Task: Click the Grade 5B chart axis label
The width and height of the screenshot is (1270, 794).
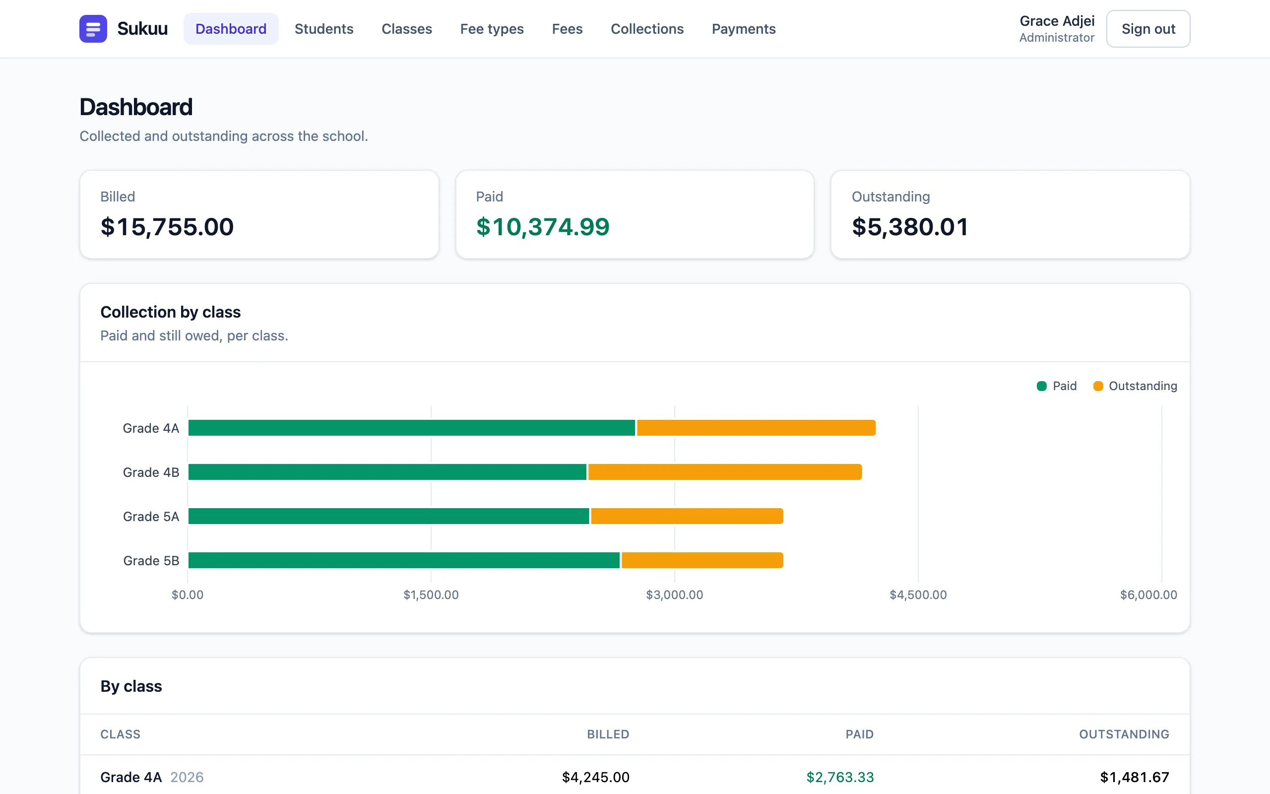Action: [x=151, y=560]
